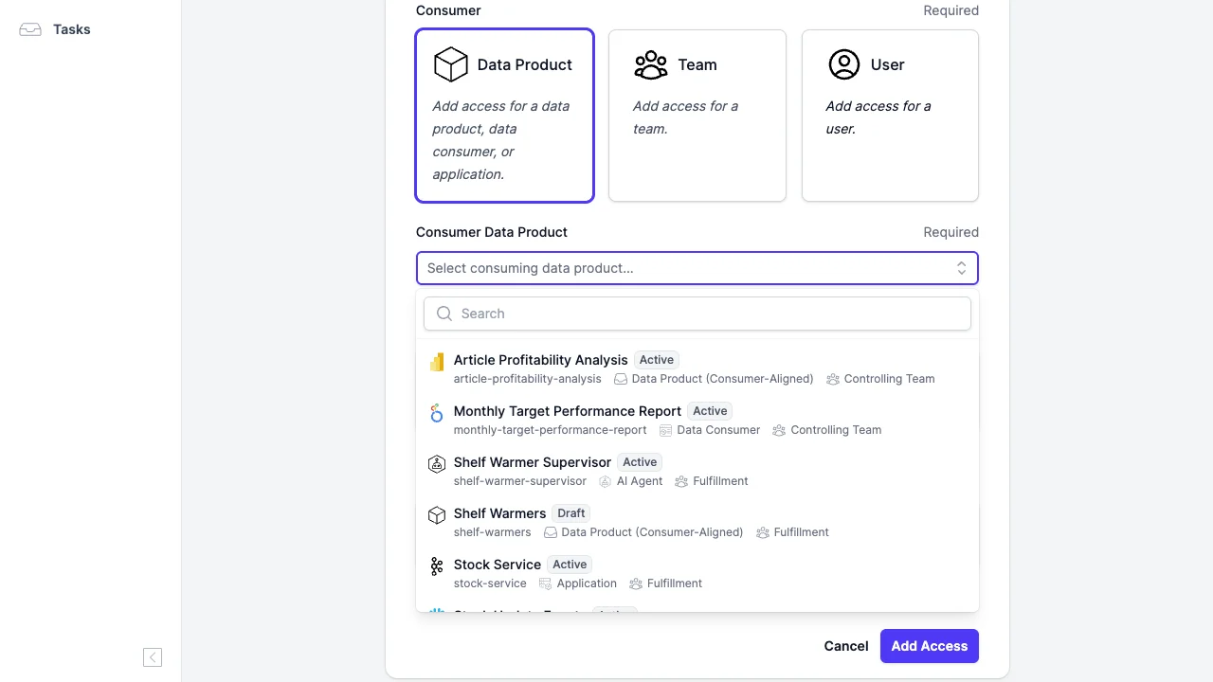Open the Tasks inbox icon in sidebar
Image resolution: width=1213 pixels, height=682 pixels.
(30, 29)
